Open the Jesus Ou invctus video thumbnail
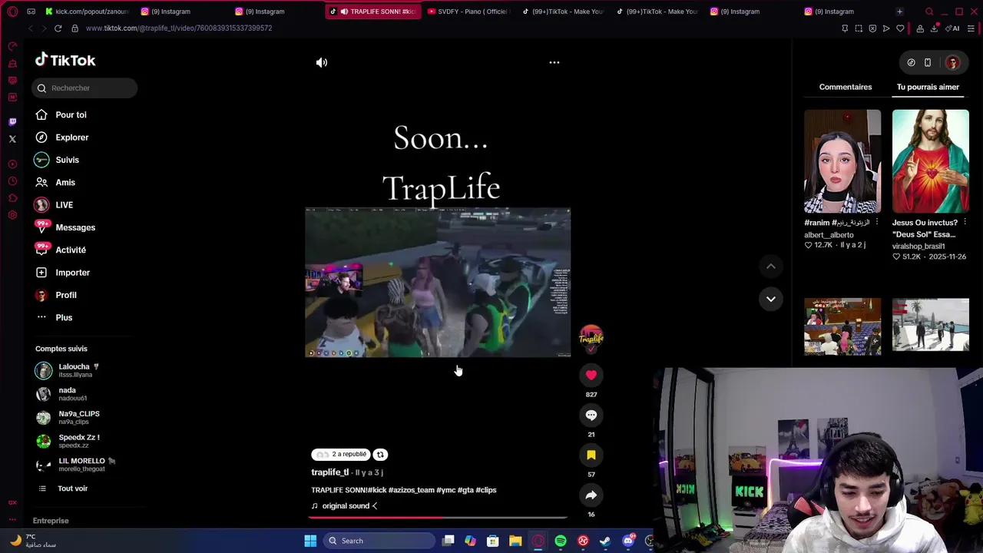 tap(931, 161)
